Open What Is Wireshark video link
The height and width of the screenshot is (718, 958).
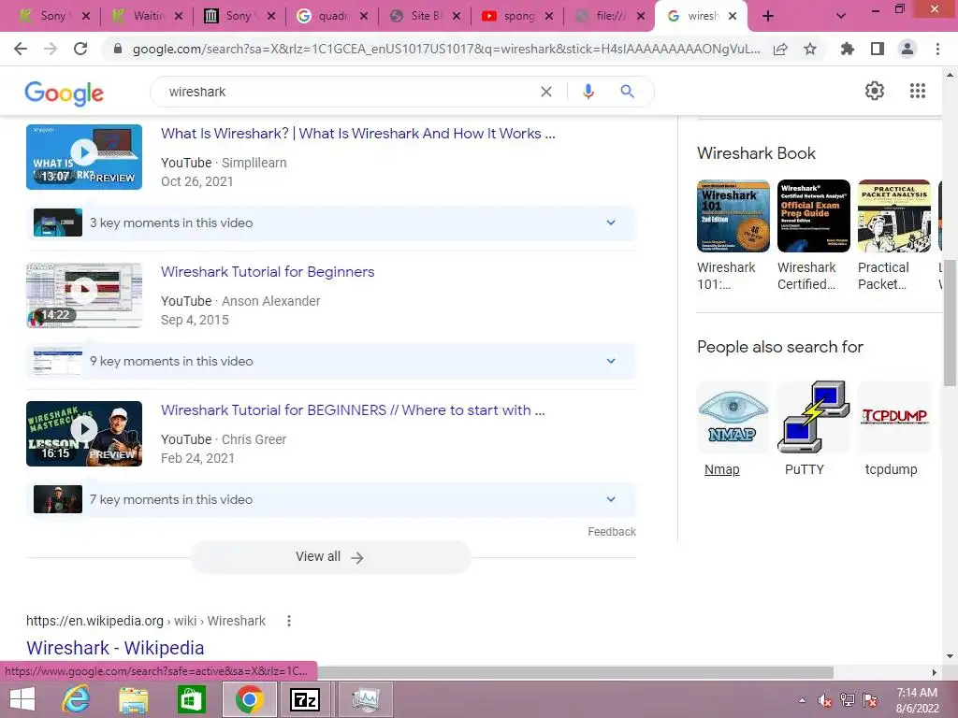click(358, 133)
